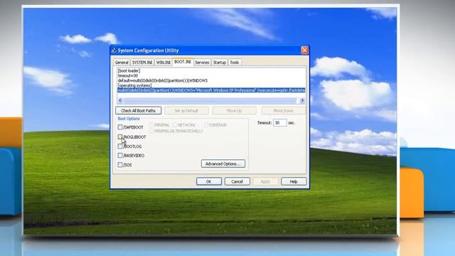Click the Cancel button
The height and width of the screenshot is (256, 455).
coord(237,181)
